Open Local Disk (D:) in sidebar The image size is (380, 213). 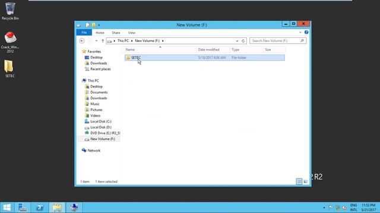point(100,127)
